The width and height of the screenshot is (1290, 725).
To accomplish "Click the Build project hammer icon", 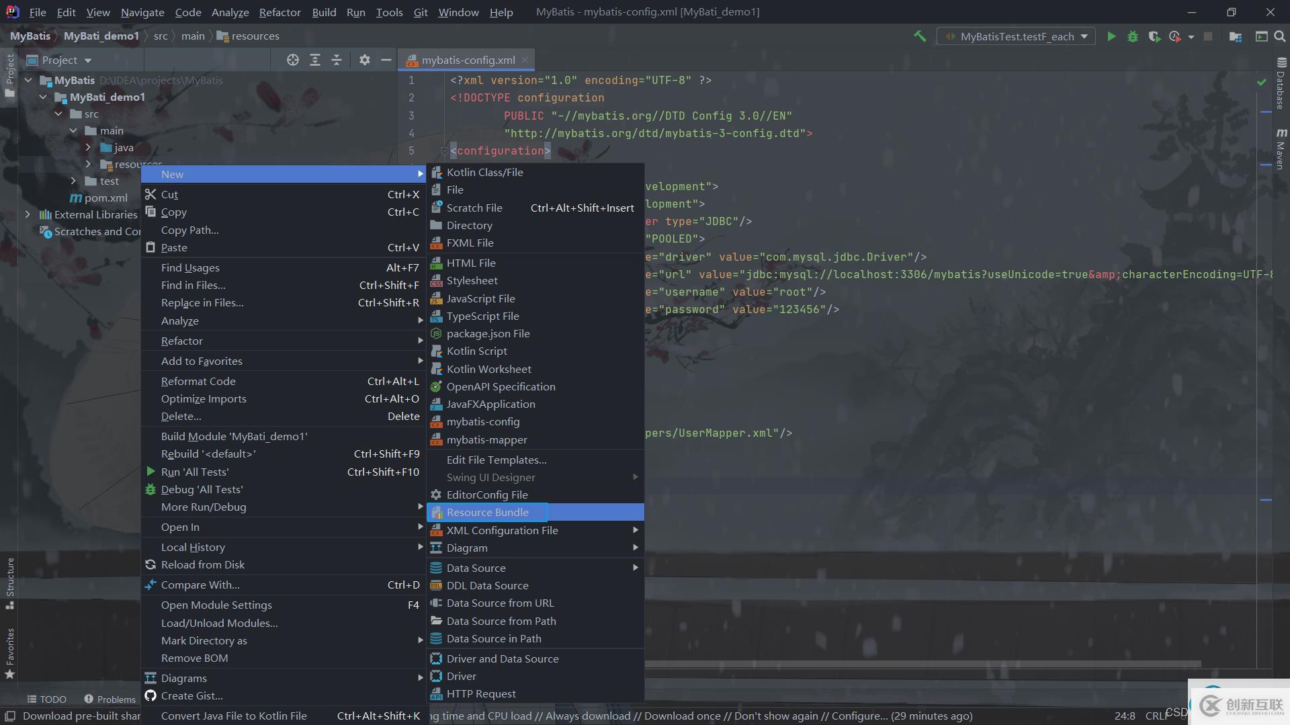I will (920, 36).
